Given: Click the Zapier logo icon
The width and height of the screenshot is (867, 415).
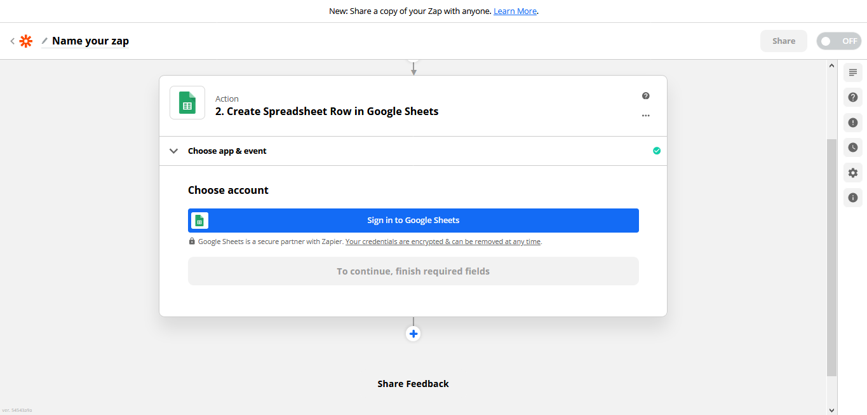Looking at the screenshot, I should [x=25, y=41].
